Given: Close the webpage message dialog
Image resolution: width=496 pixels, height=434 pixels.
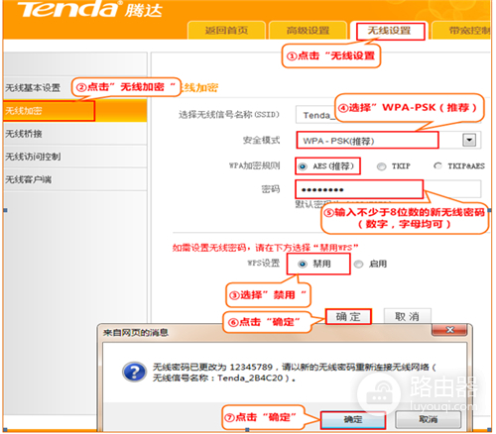Looking at the screenshot, I should click(449, 330).
